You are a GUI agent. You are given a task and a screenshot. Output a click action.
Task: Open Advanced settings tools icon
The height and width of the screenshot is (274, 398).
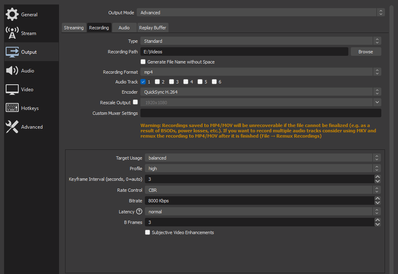tap(12, 127)
